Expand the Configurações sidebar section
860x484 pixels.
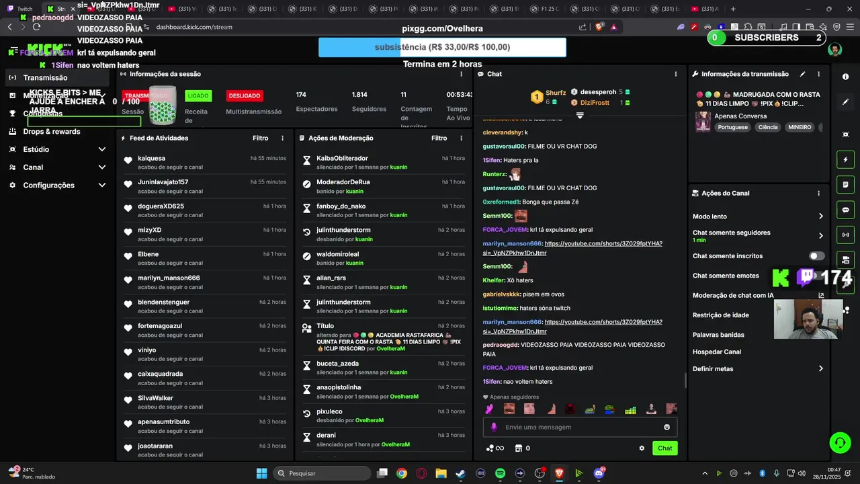click(102, 185)
